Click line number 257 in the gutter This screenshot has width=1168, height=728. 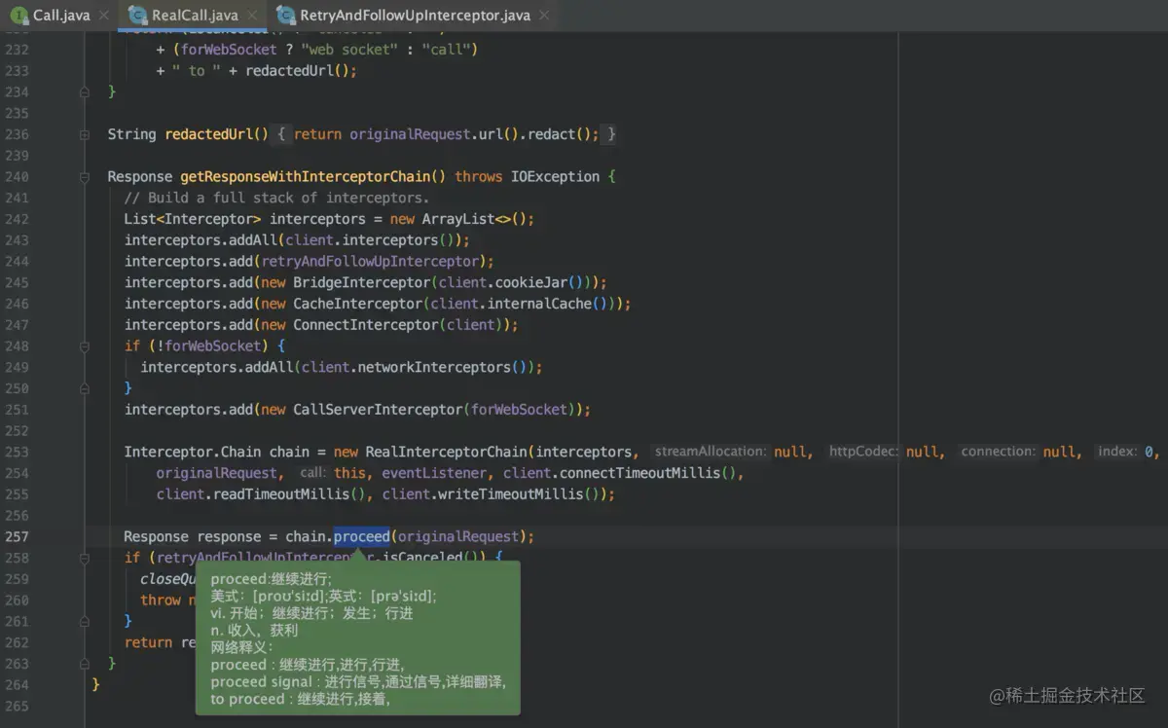pyautogui.click(x=17, y=536)
